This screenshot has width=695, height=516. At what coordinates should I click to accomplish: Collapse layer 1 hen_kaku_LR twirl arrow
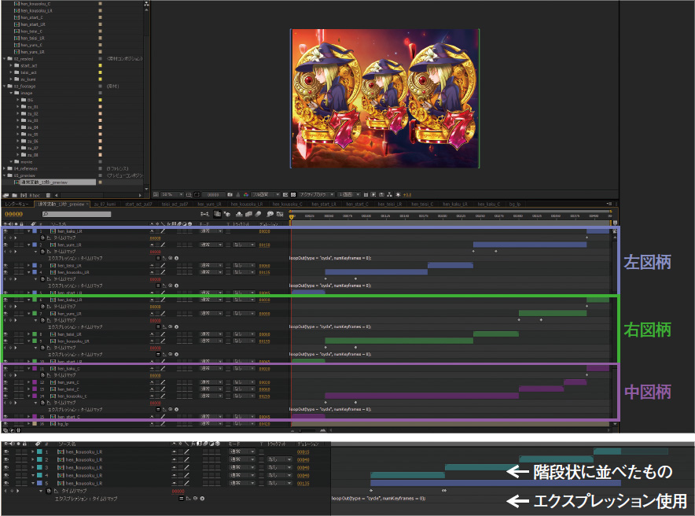tap(28, 231)
